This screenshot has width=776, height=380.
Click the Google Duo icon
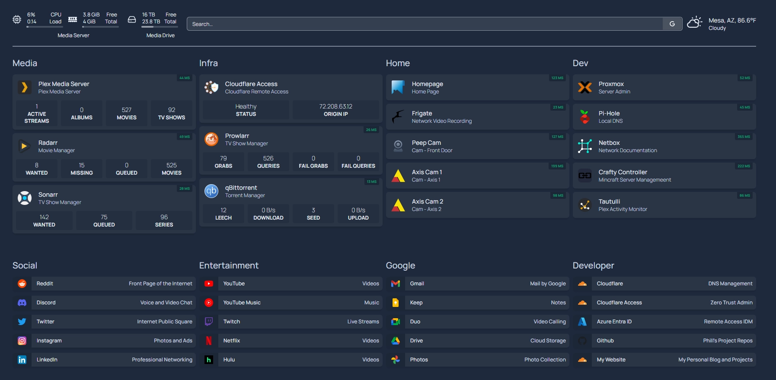click(x=396, y=322)
